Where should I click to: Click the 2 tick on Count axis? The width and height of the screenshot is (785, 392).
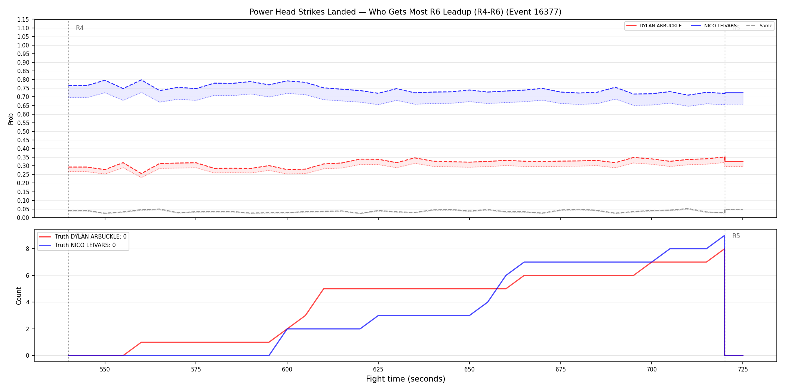click(x=27, y=329)
